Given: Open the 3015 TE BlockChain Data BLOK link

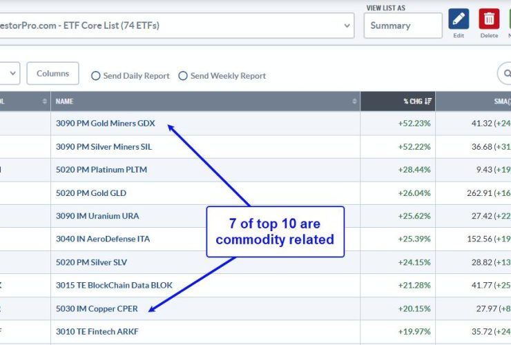Looking at the screenshot, I should (114, 286).
